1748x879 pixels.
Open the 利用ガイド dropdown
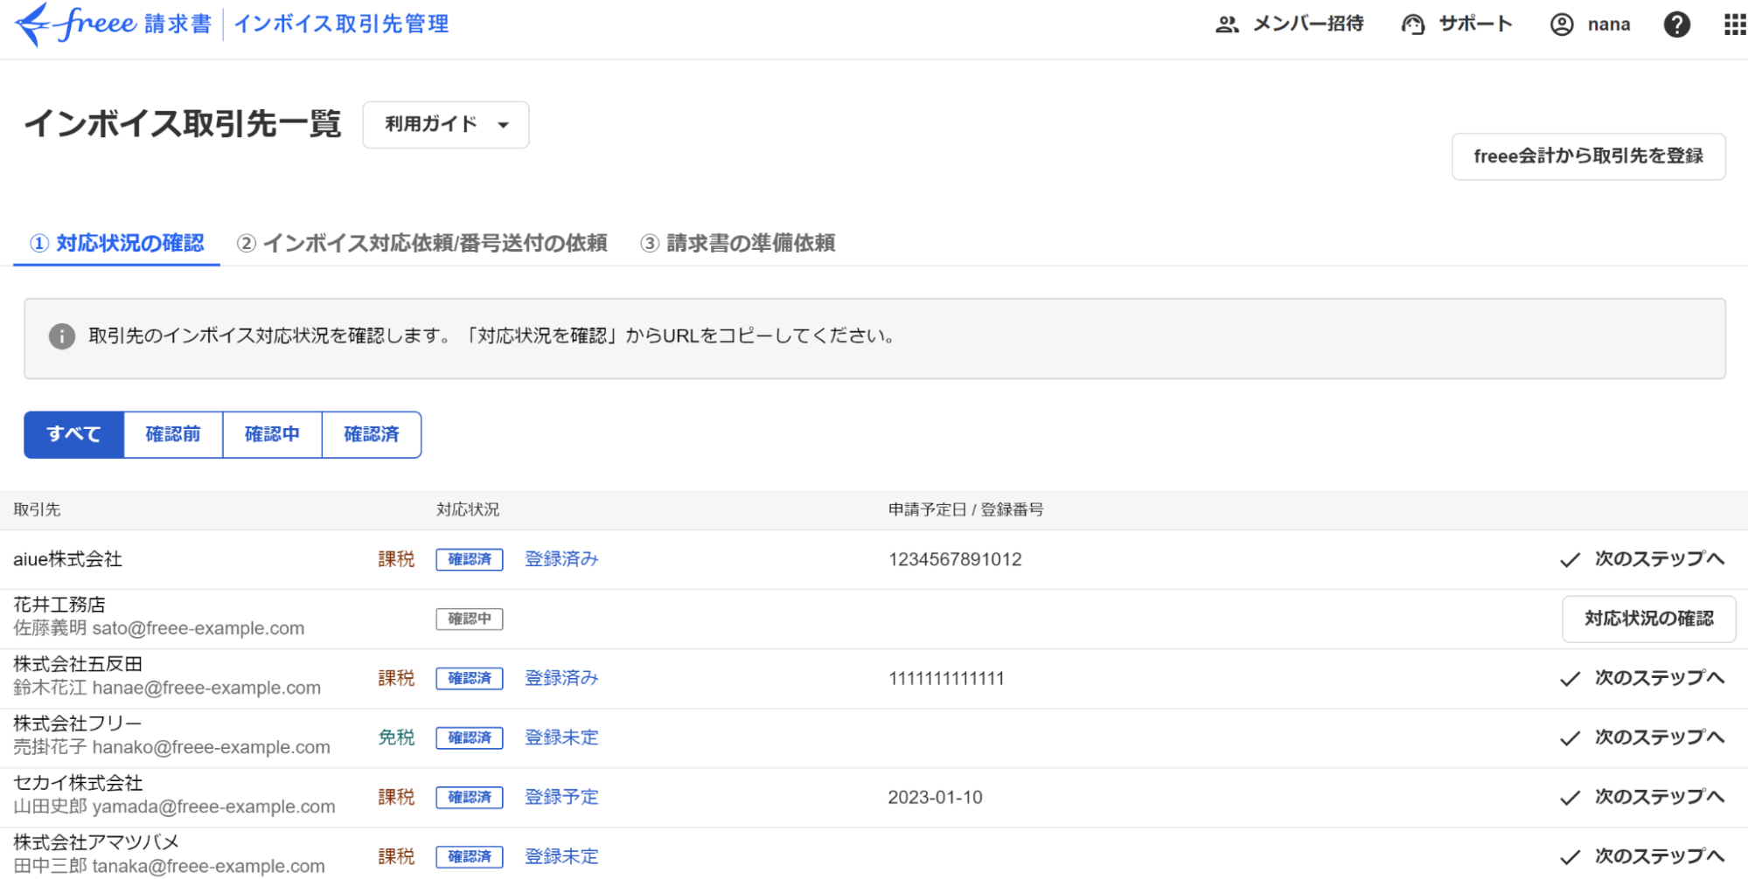[445, 125]
